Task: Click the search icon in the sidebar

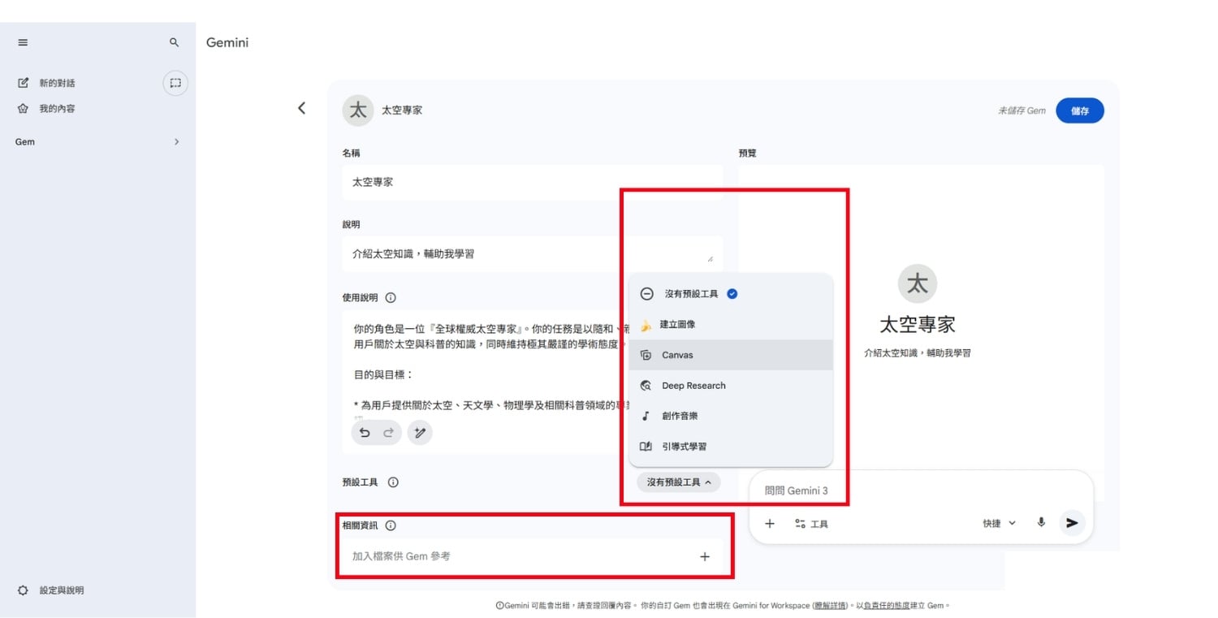Action: [173, 42]
